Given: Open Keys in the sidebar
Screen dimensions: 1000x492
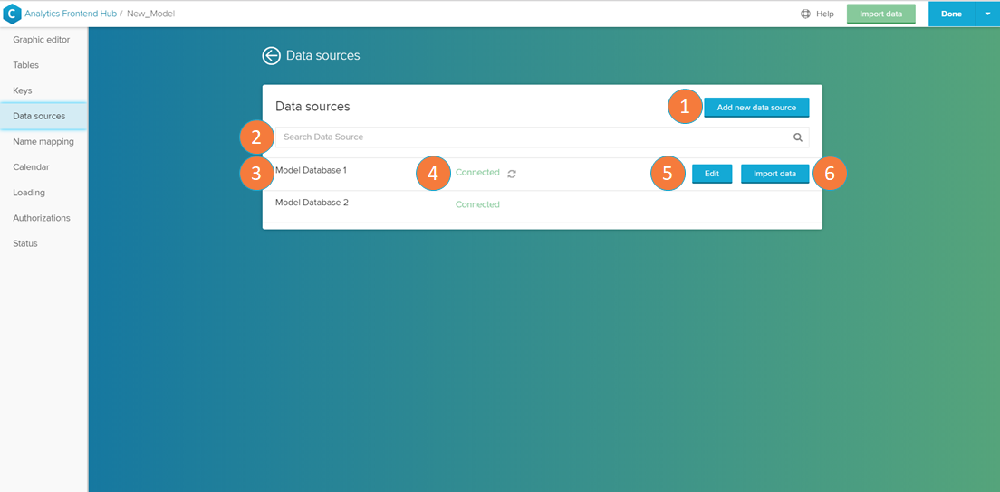Looking at the screenshot, I should [x=23, y=90].
